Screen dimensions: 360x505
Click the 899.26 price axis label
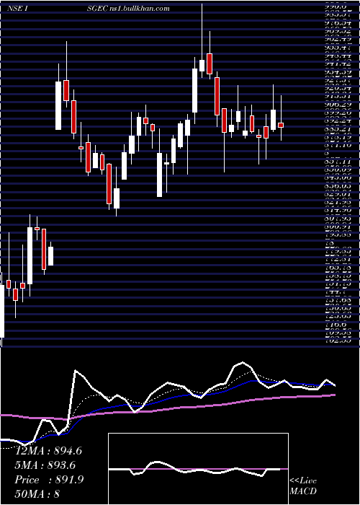tap(337, 113)
